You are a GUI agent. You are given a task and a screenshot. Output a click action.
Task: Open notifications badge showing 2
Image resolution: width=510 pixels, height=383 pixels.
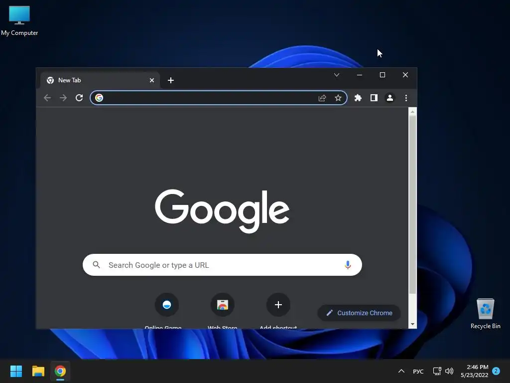click(496, 371)
